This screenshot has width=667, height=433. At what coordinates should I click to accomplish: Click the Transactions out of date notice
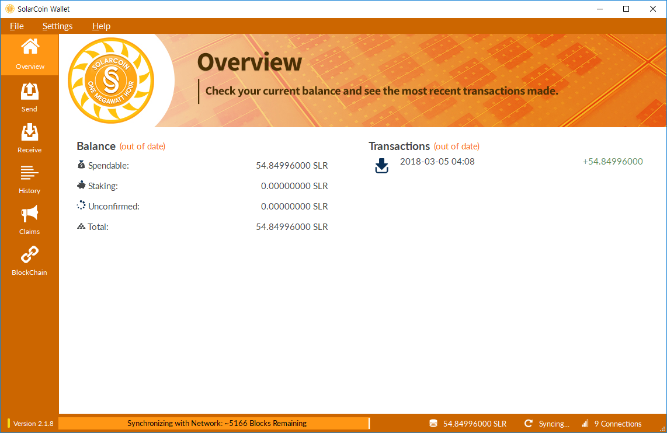pyautogui.click(x=456, y=146)
